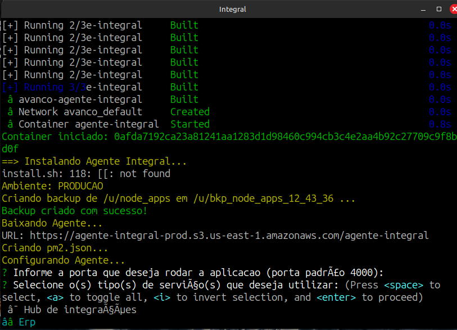
Task: Maximize the Integral terminal window
Action: pos(440,9)
